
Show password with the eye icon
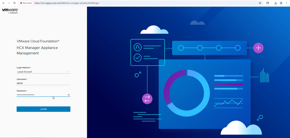click(69, 95)
